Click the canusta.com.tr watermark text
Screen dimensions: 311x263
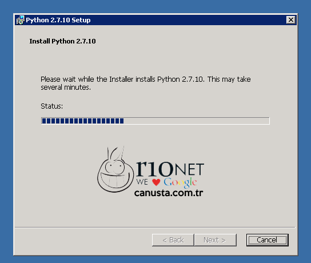169,193
